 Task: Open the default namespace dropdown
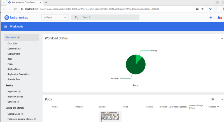[55, 17]
